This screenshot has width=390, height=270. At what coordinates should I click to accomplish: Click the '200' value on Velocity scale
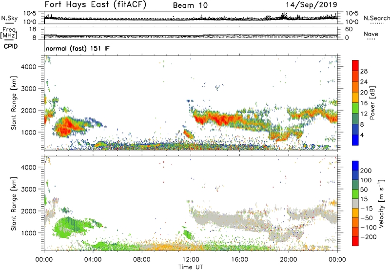coord(366,171)
